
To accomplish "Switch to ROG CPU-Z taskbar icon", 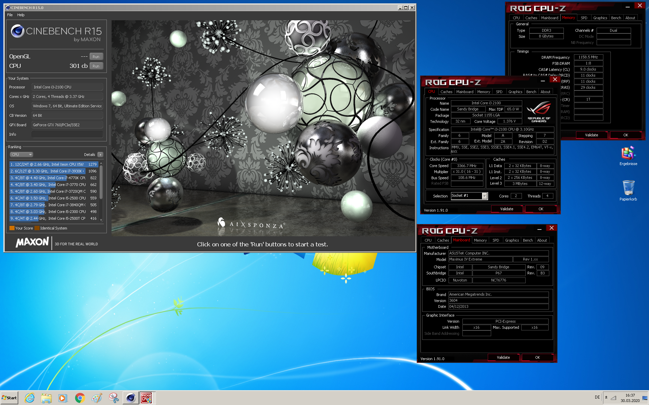I will point(146,398).
